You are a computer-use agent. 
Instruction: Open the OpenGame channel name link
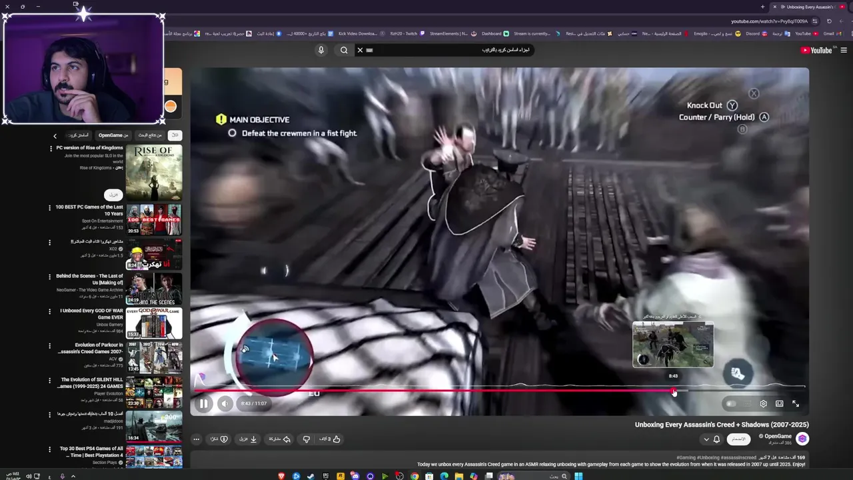tap(778, 436)
